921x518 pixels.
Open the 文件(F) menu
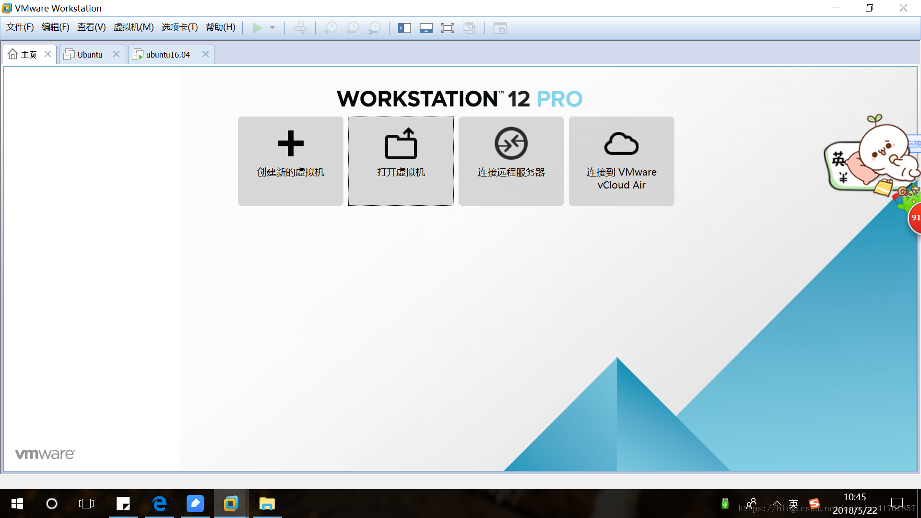coord(20,27)
